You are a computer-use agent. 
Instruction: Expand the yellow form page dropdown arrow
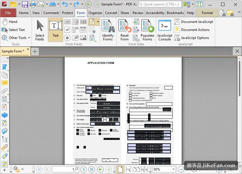point(98,22)
